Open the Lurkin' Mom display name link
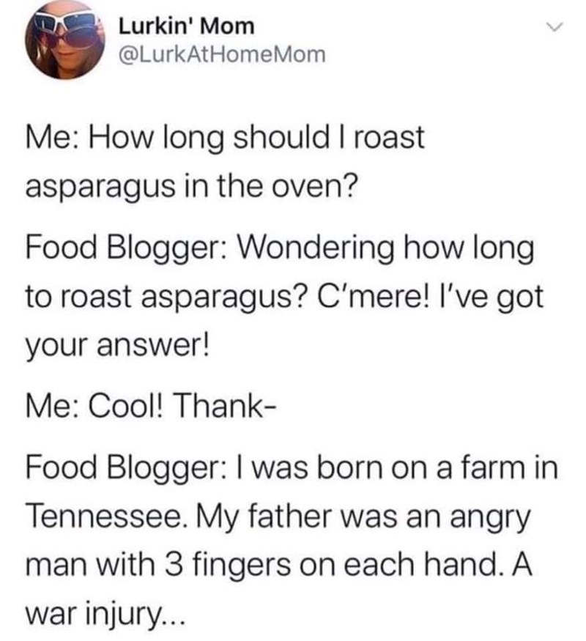Screen dimensions: 586x641 [x=186, y=26]
